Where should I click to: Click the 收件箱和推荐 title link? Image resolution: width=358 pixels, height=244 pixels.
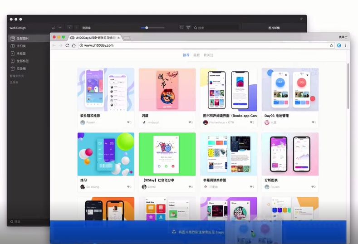tap(90, 116)
